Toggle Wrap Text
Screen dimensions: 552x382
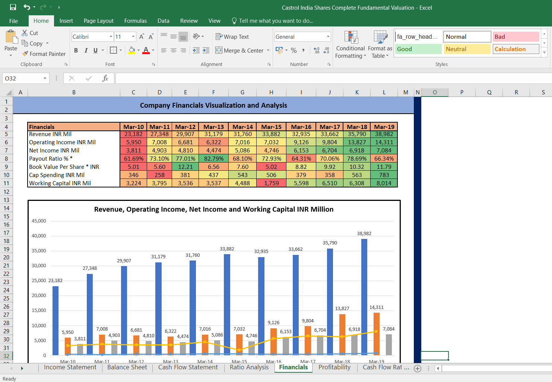232,37
